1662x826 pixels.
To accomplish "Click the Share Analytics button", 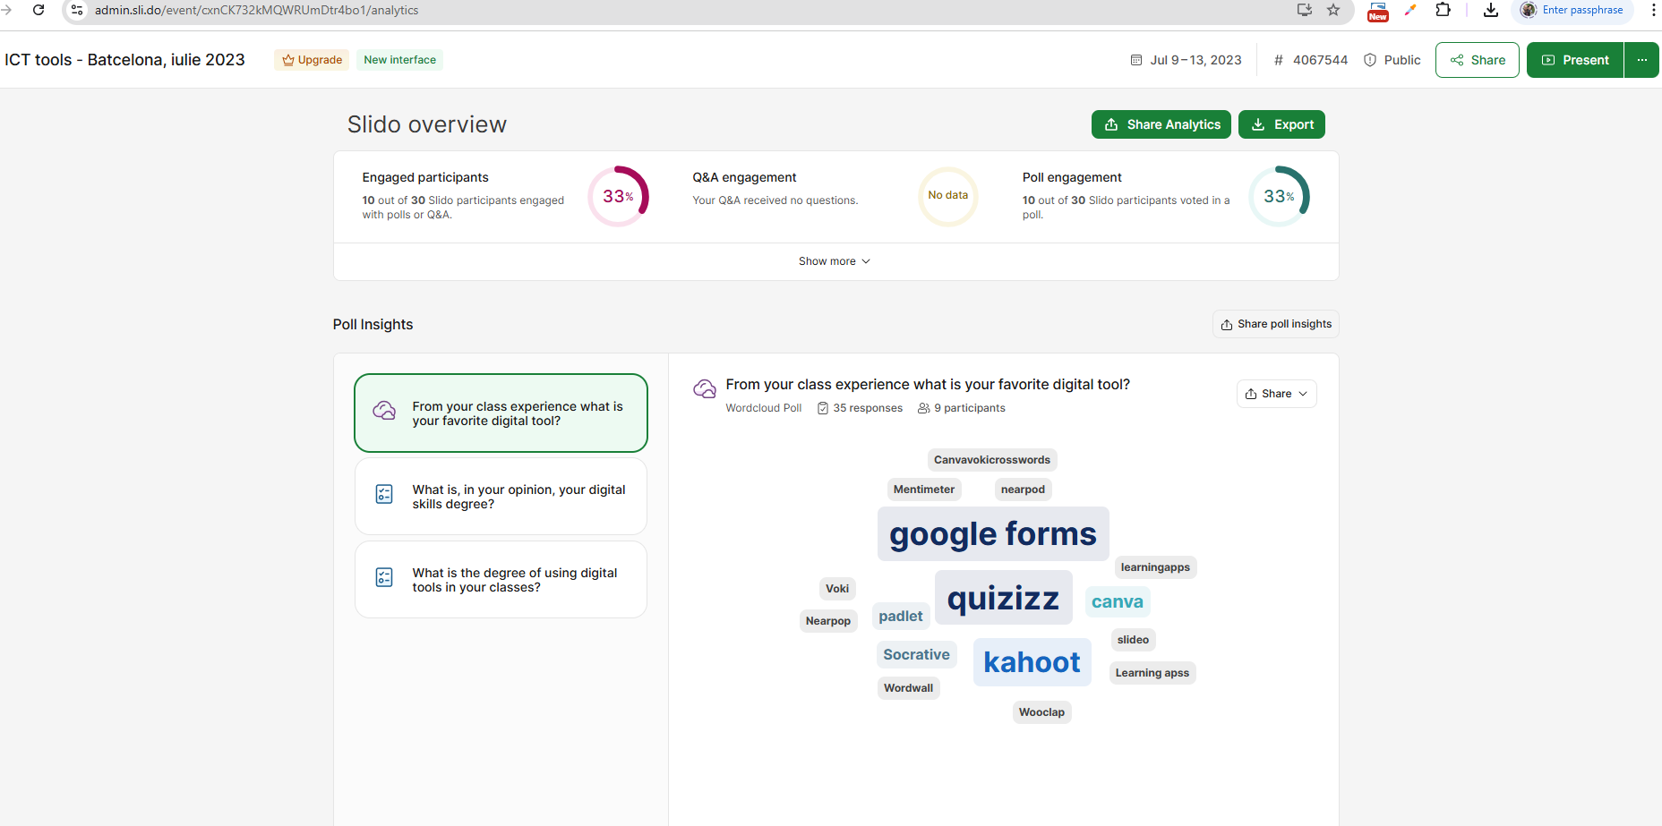I will (1161, 124).
